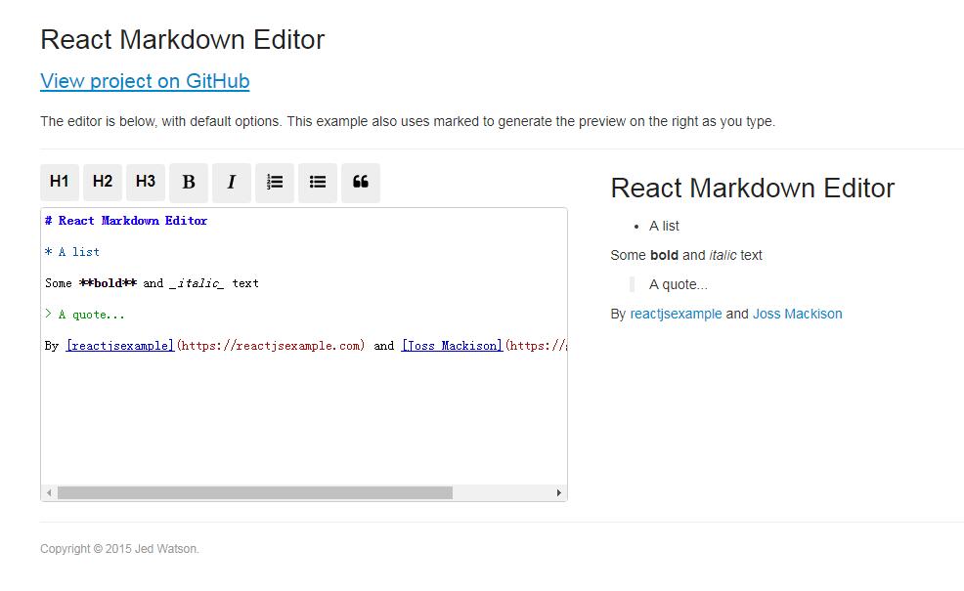Open the Joss Mackison link in the preview
Viewport: 964px width, 591px height.
[x=798, y=314]
